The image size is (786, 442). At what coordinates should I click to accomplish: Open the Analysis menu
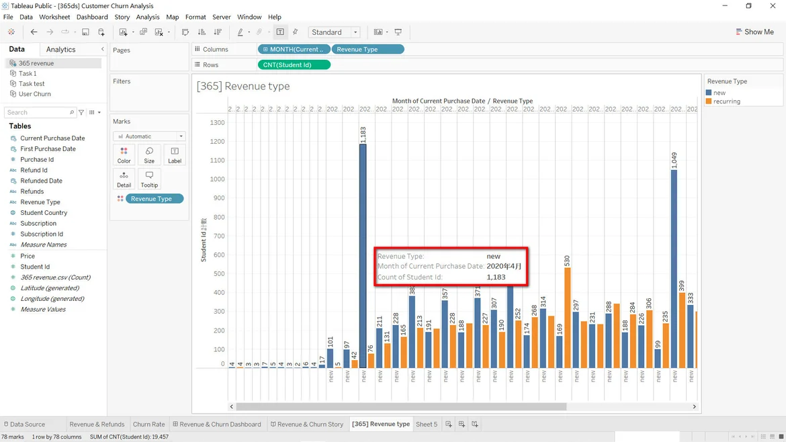click(x=148, y=17)
